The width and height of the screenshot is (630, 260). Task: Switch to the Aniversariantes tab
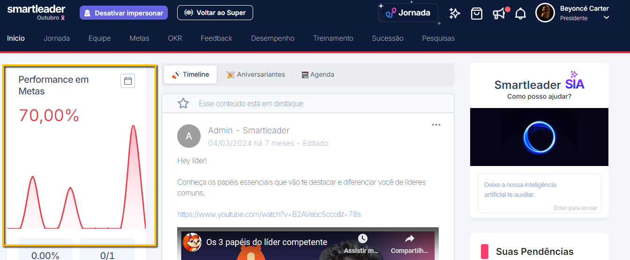tap(255, 74)
